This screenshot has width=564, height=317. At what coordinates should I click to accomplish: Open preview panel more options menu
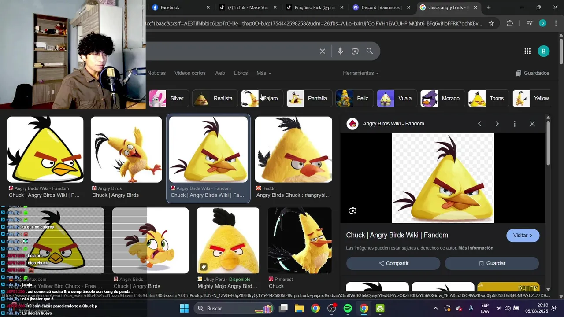[x=514, y=124]
